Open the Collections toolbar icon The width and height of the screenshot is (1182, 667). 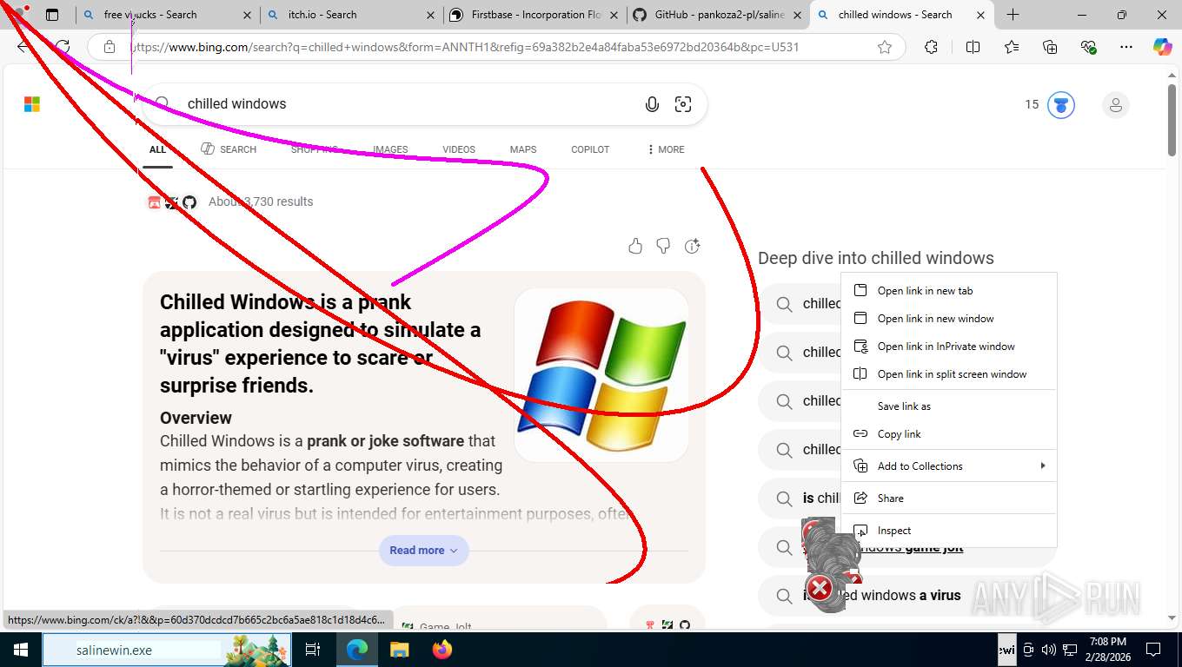1050,47
